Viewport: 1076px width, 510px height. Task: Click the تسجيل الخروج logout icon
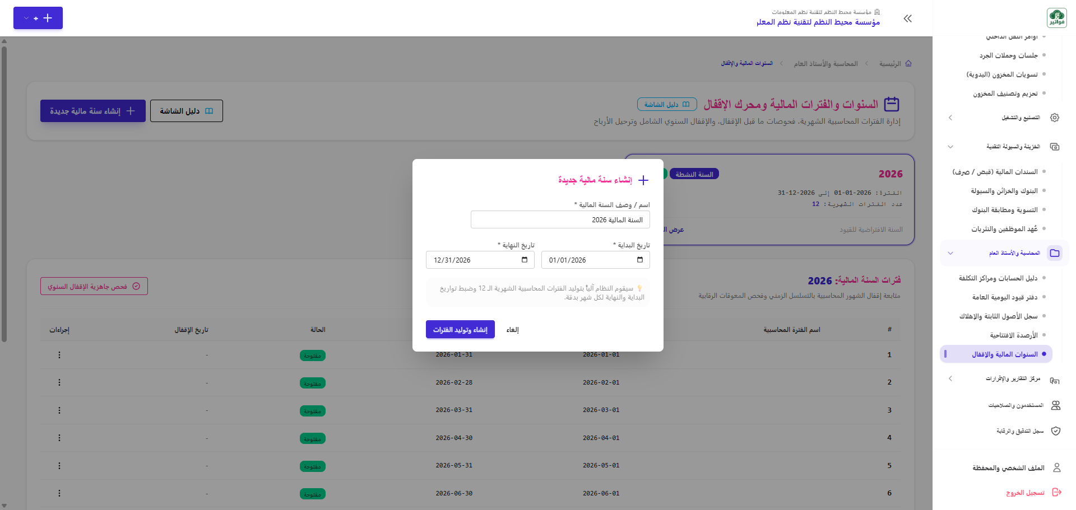(1057, 492)
